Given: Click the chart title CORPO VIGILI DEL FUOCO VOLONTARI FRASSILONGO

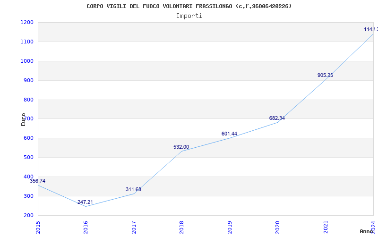Looking at the screenshot, I should (x=189, y=6).
